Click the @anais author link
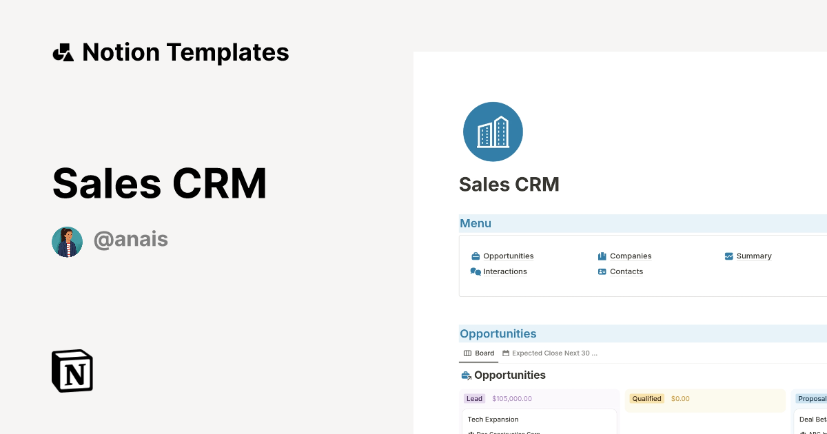Viewport: 827px width, 434px height. [x=131, y=239]
